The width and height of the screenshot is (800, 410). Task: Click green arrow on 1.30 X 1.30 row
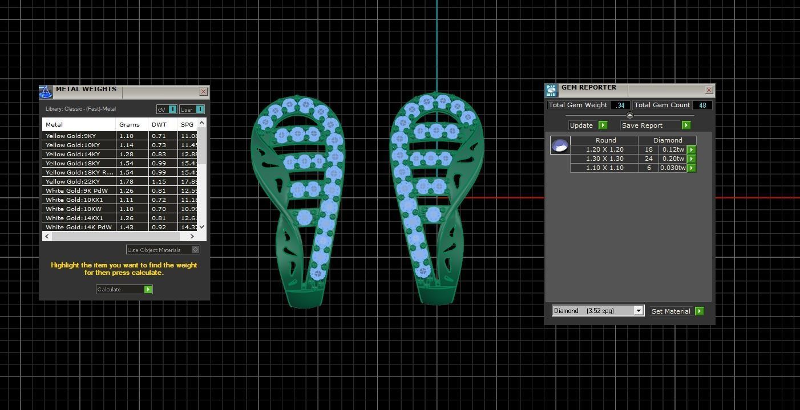pyautogui.click(x=692, y=159)
